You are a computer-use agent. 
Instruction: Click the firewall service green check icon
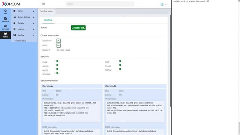click(x=120, y=65)
